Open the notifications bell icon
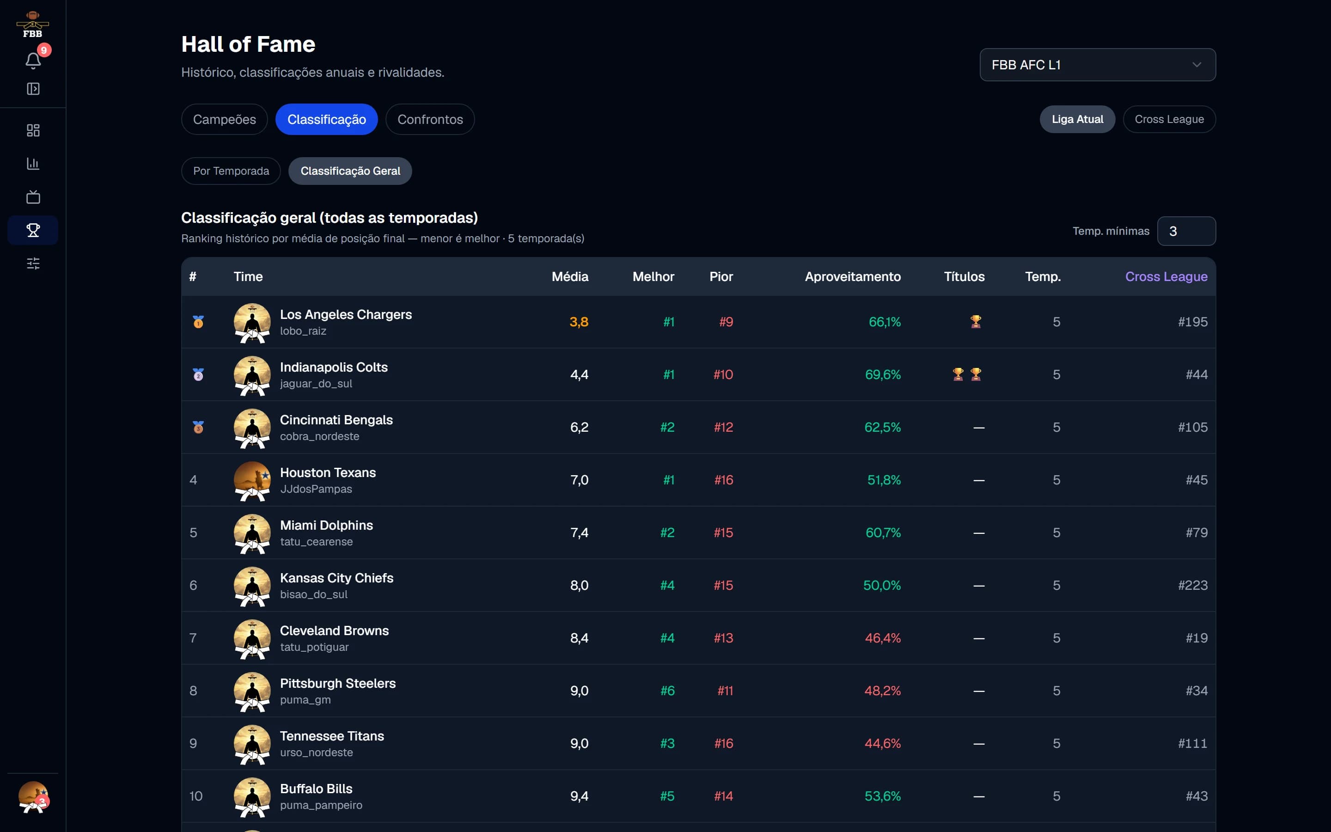The image size is (1331, 832). click(33, 61)
